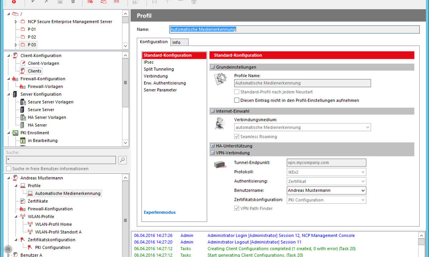This screenshot has height=257, width=429.
Task: Collapse the VPN-Verbindung section
Action: click(213, 153)
